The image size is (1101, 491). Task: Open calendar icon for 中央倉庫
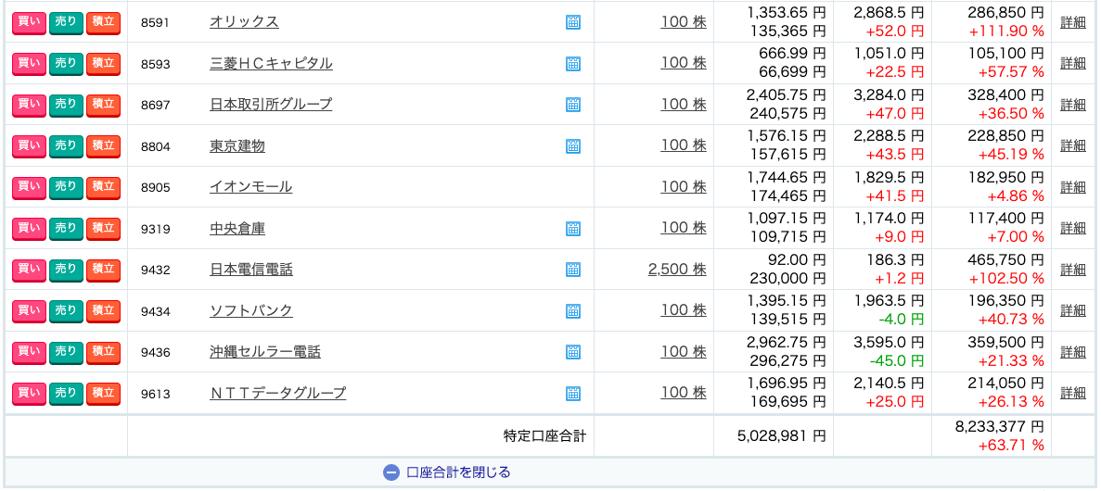click(573, 228)
